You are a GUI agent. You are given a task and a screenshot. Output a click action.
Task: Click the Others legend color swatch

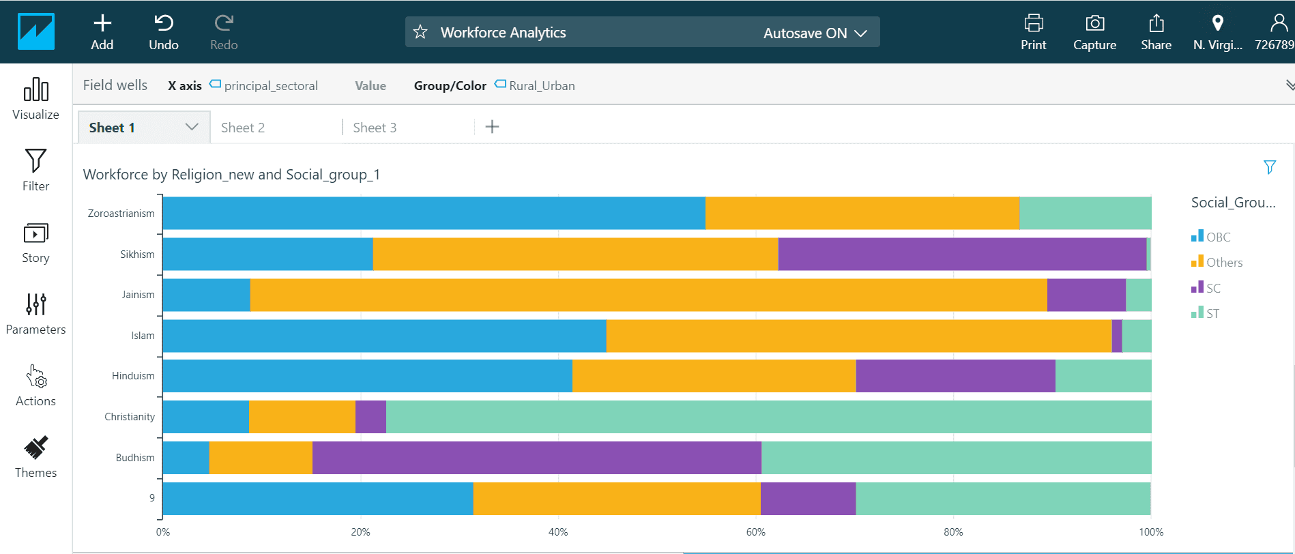[x=1197, y=261]
